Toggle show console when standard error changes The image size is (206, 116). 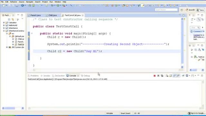178,76
